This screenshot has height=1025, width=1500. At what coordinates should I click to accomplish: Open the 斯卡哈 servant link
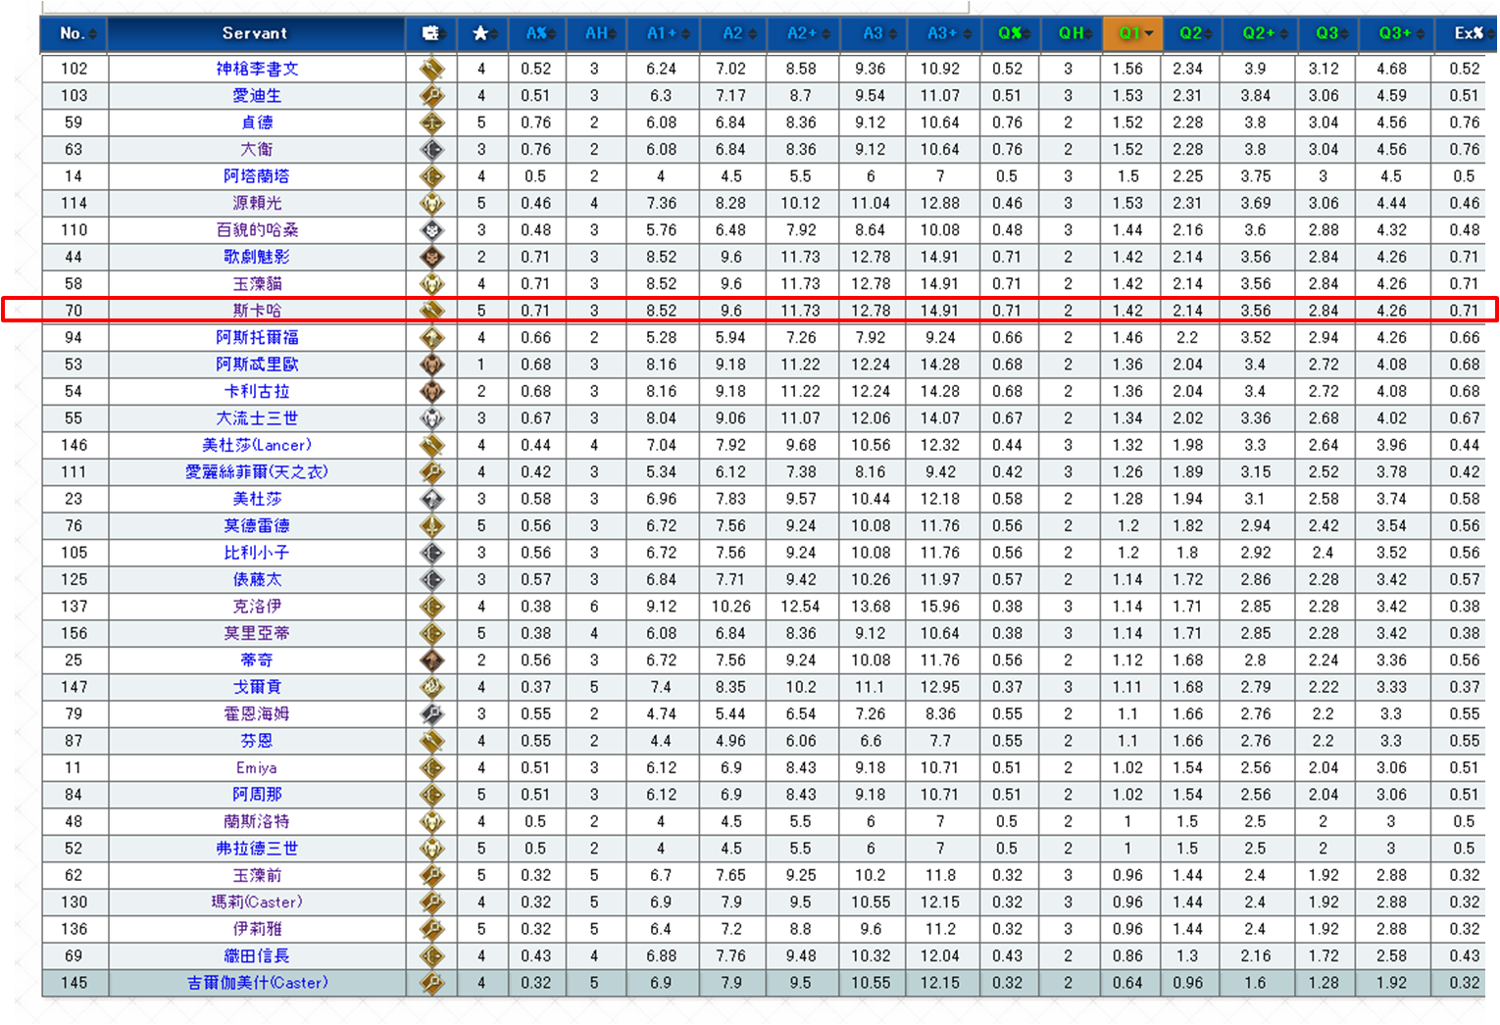(x=257, y=311)
